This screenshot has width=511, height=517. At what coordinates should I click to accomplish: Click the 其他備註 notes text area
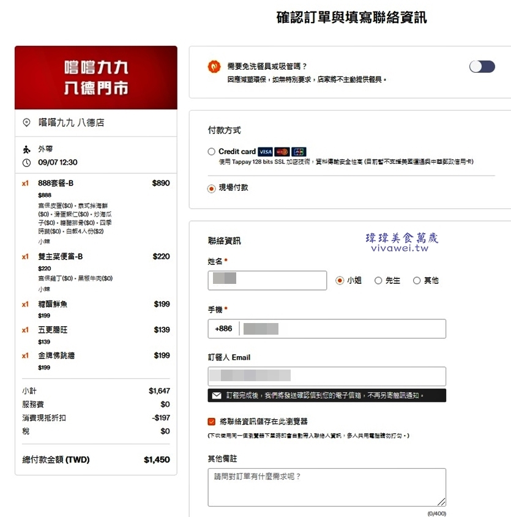tap(326, 487)
